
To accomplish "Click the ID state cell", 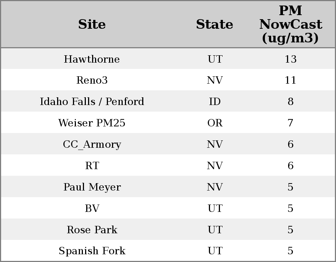I will [x=214, y=102].
